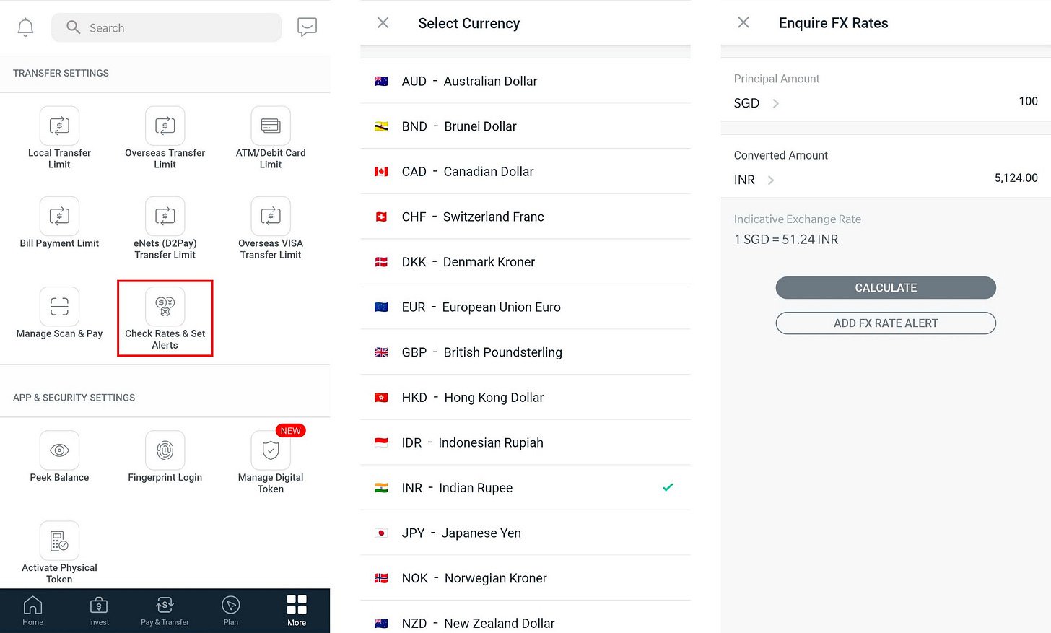The height and width of the screenshot is (633, 1051).
Task: Select DKK - Denmark Kroner
Action: (x=525, y=262)
